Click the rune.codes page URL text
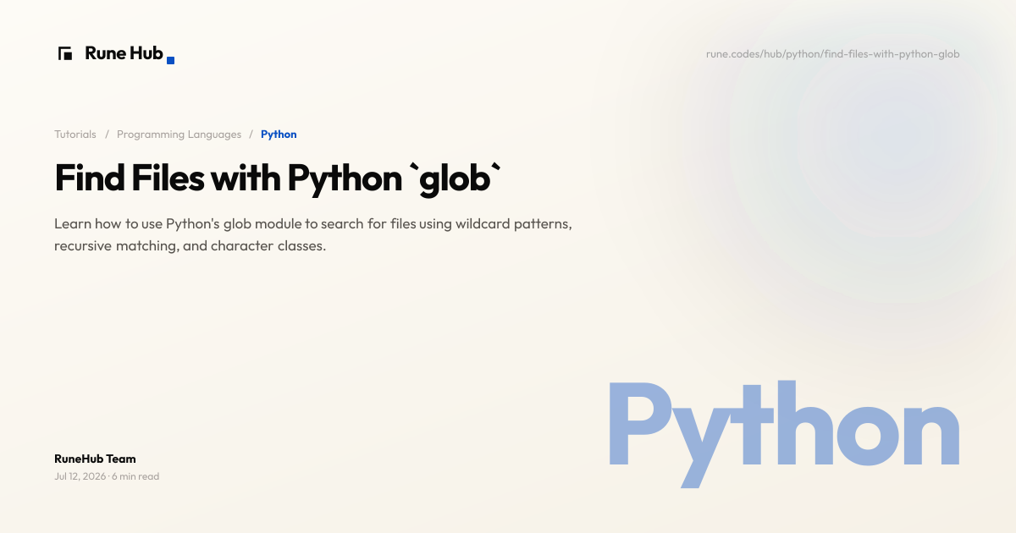 pos(833,54)
